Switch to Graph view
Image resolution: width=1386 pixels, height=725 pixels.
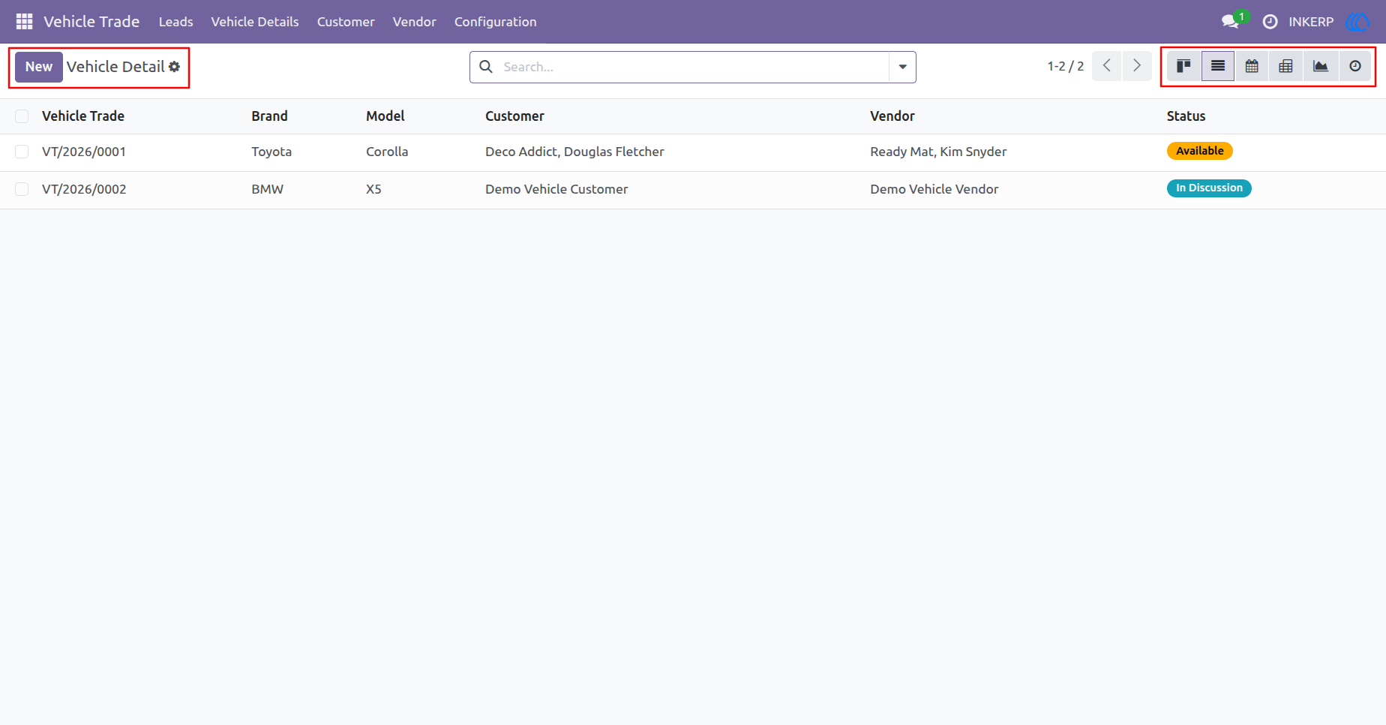coord(1320,67)
